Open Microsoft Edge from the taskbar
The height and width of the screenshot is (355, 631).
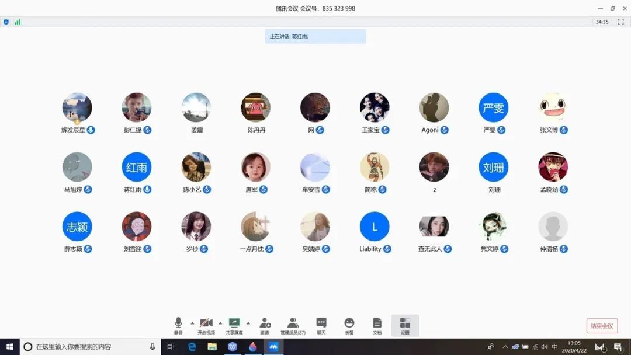click(192, 347)
